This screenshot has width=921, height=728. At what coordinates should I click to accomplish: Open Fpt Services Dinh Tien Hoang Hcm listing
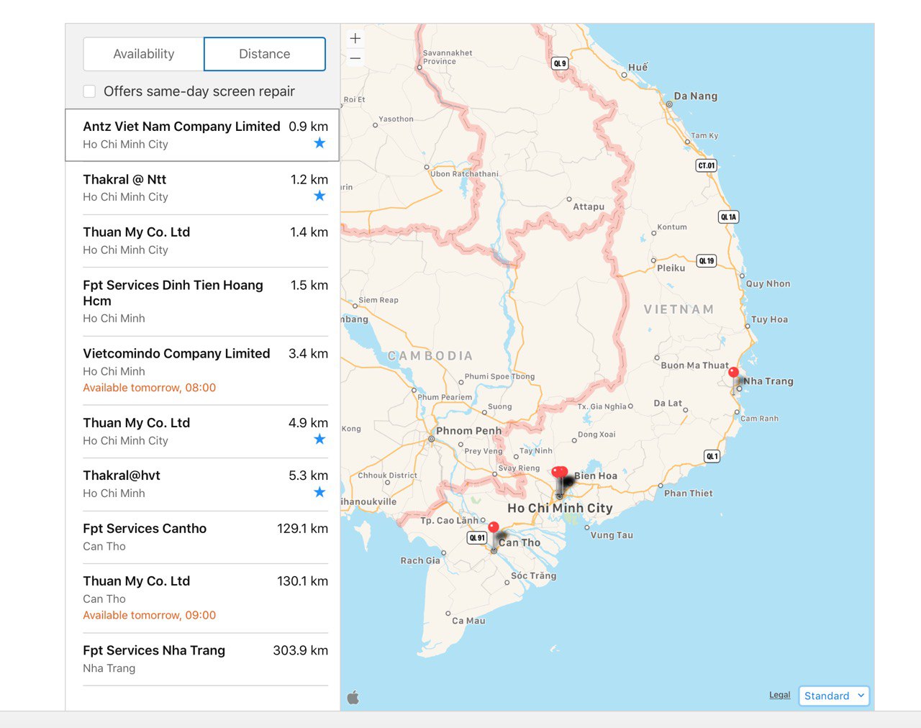(x=205, y=301)
